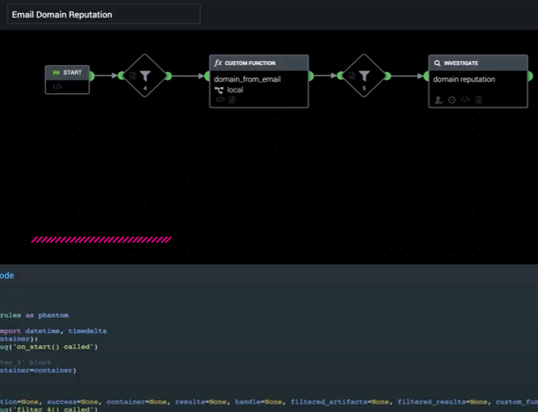Open code icon on custom function block
Screen dimensions: 538x412
[x=220, y=100]
